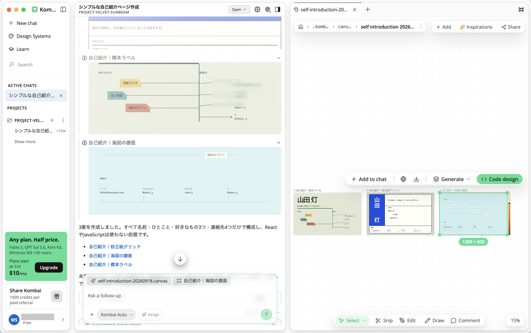Viewport: 531px width, 333px height.
Task: Toggle the Design mode chip
Action: click(x=151, y=315)
